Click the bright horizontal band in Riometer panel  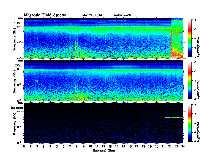[174, 117]
